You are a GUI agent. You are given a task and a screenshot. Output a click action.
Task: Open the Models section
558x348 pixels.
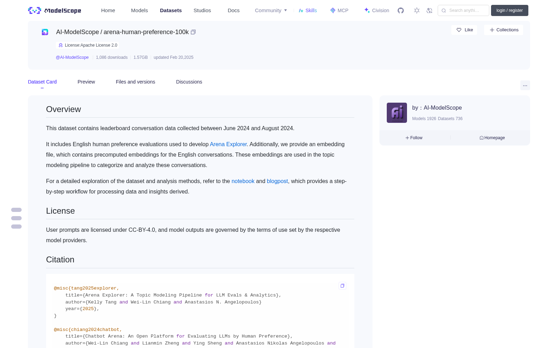click(x=139, y=10)
